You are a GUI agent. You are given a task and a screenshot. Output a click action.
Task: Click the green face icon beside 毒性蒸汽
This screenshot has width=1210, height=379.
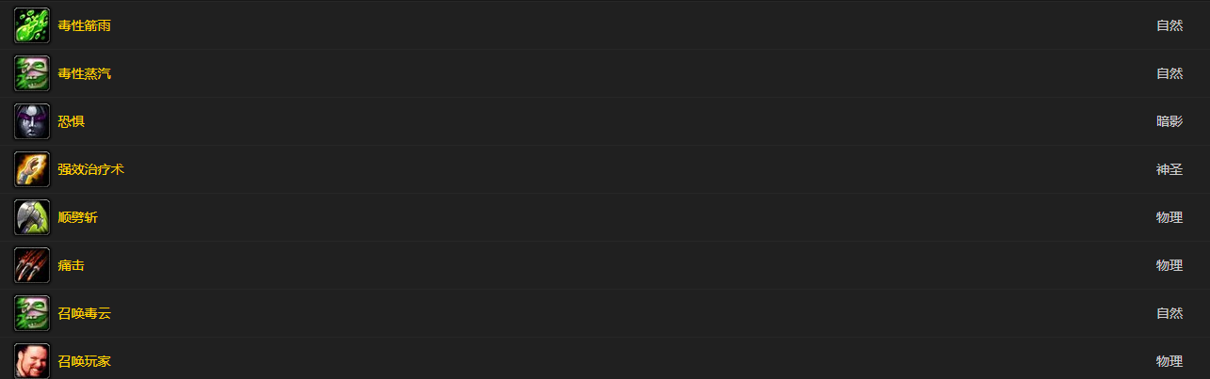coord(32,73)
